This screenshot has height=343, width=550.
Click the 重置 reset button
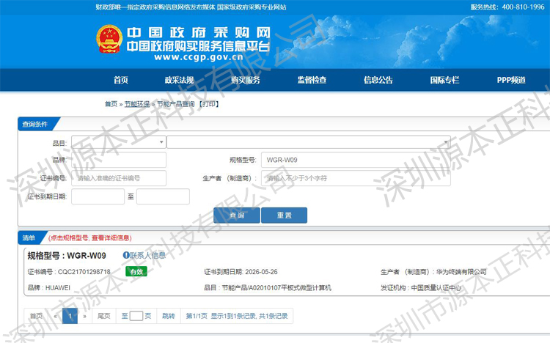pos(284,215)
